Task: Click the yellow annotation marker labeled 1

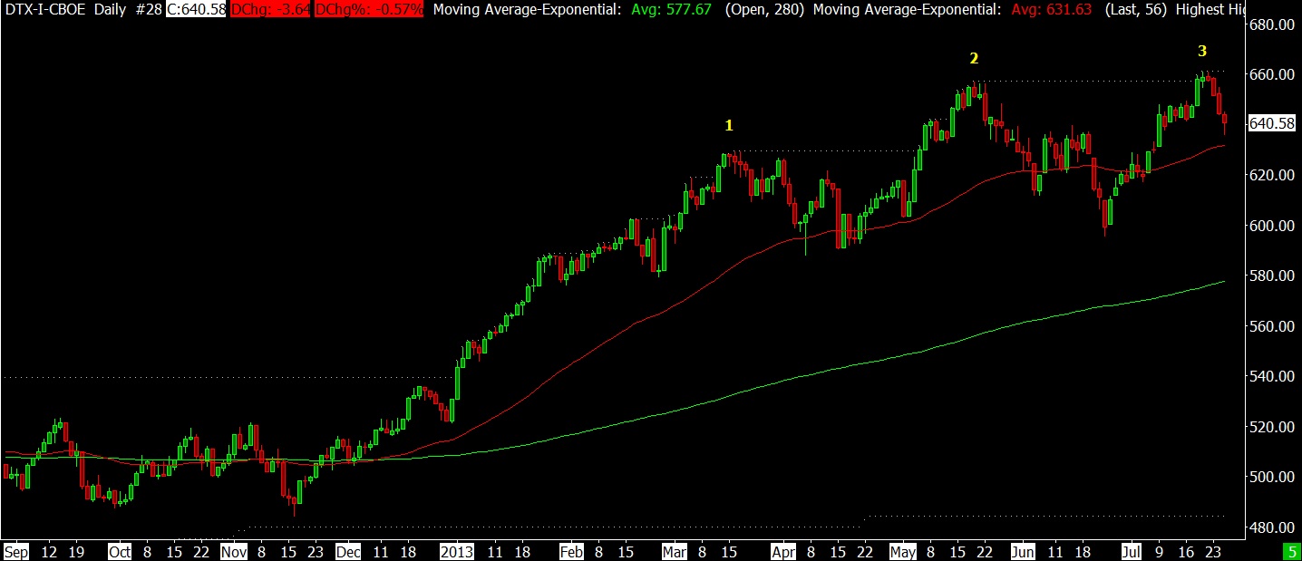Action: pos(728,125)
